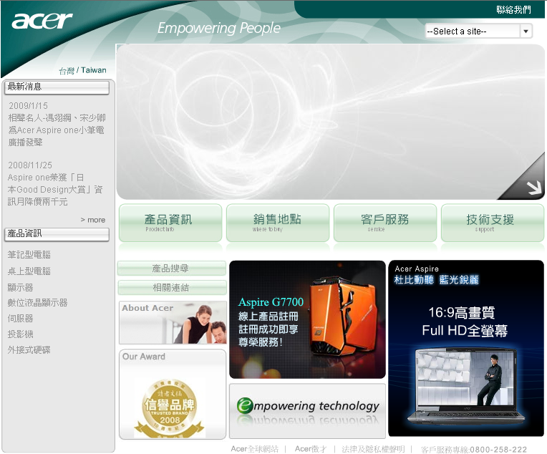This screenshot has width=547, height=454.
Task: Click the more link under news
Action: [x=93, y=220]
